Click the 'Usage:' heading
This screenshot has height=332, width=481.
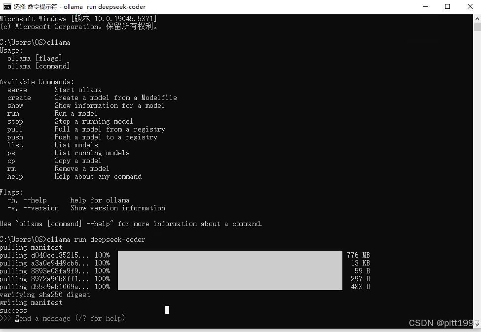click(x=11, y=51)
